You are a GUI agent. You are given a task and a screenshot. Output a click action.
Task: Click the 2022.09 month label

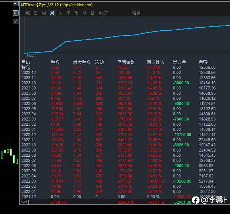28,150
